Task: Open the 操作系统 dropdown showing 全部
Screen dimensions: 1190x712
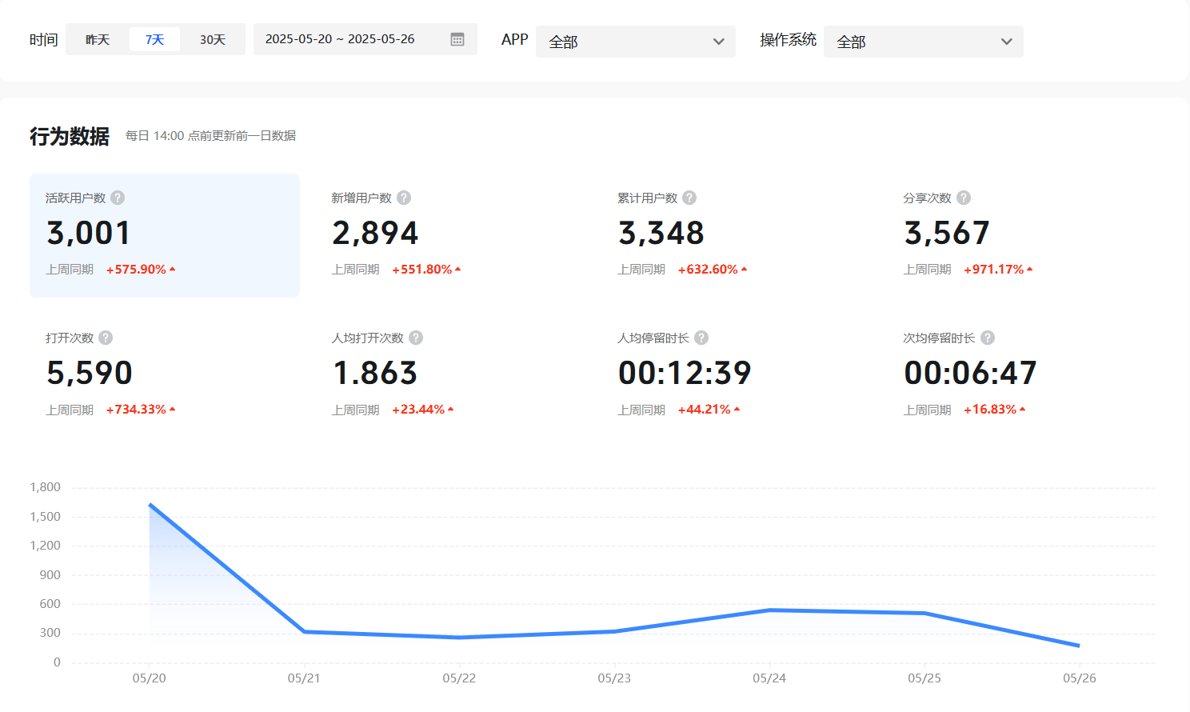Action: point(924,42)
